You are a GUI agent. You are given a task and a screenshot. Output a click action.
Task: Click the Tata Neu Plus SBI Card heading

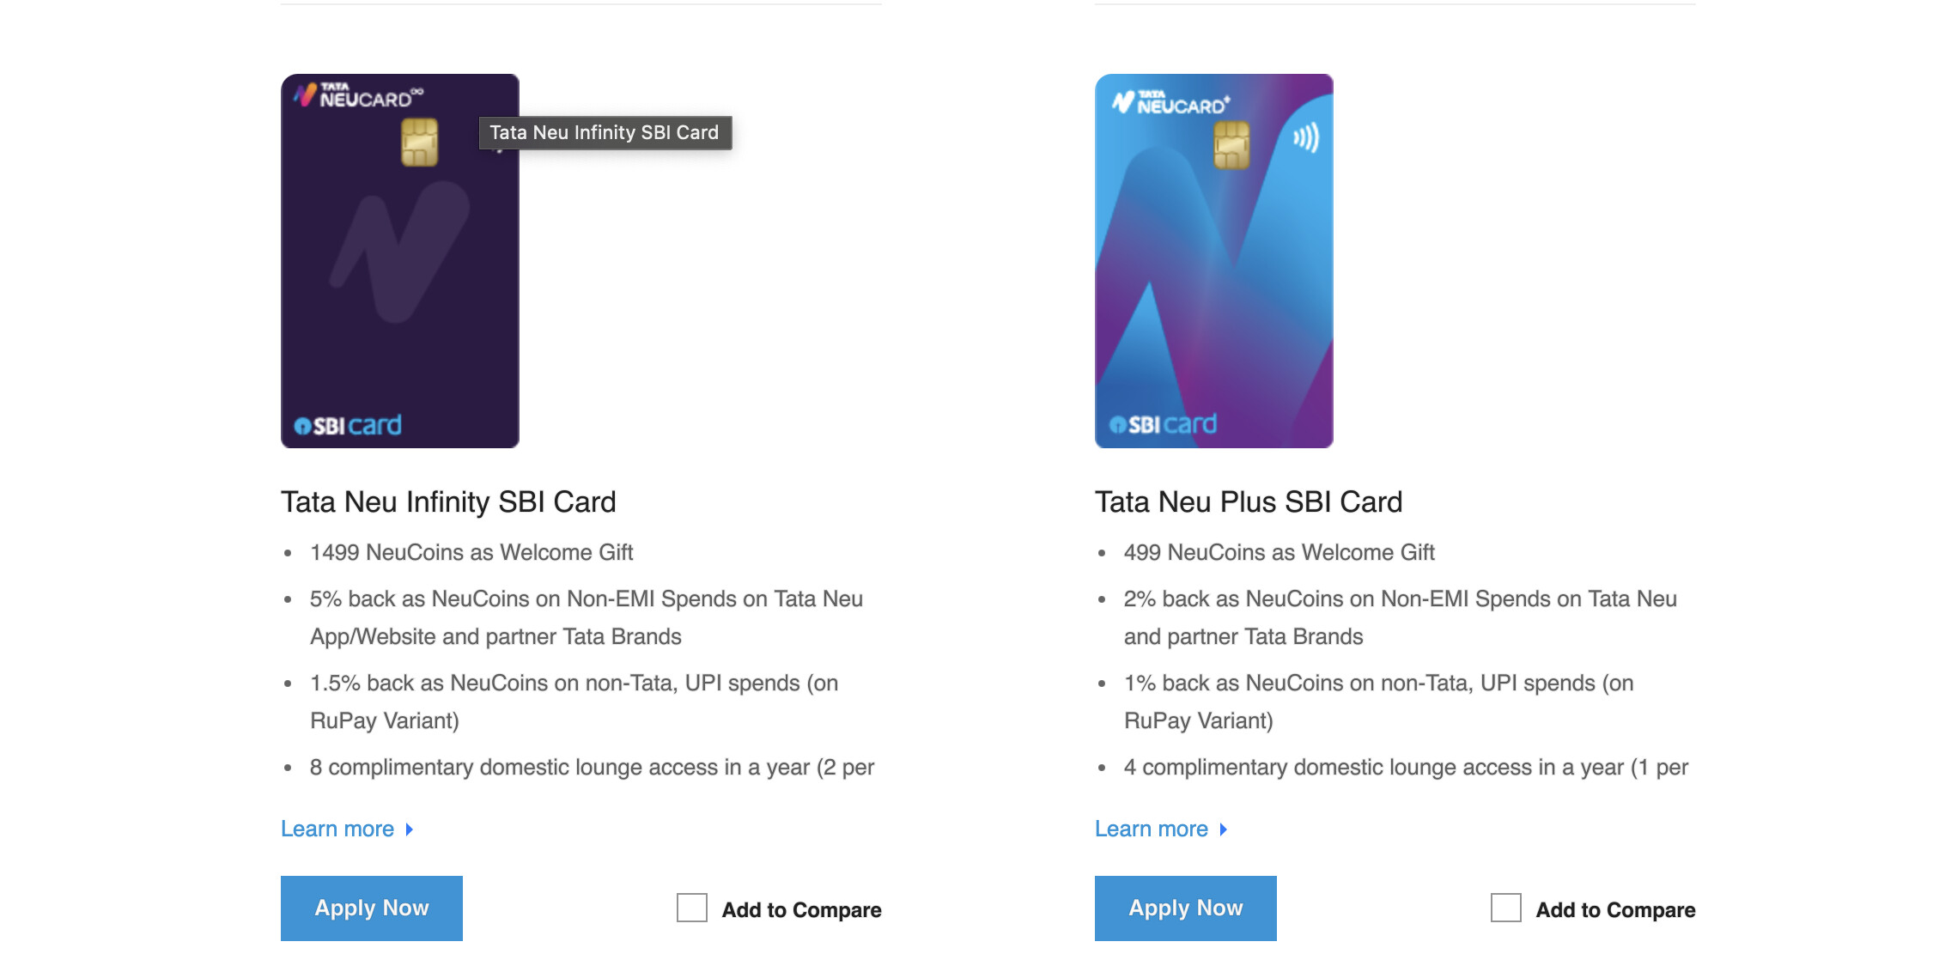point(1248,501)
